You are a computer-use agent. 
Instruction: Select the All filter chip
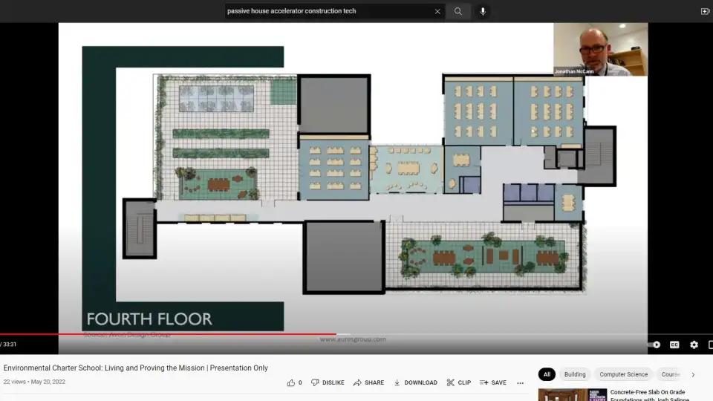coord(547,374)
